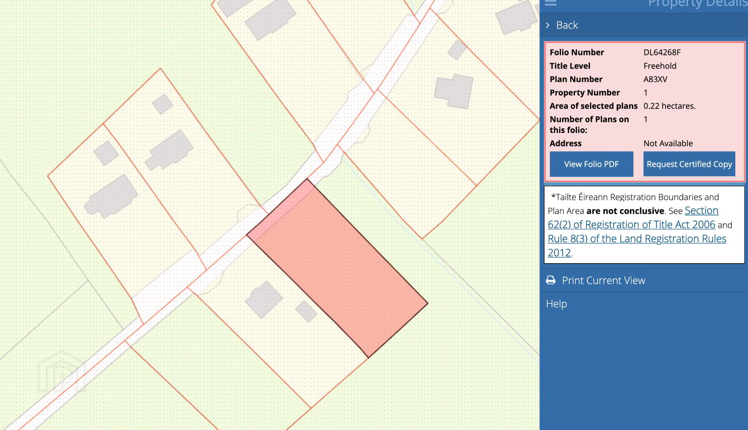Viewport: 748px width, 430px height.
Task: Click the Not Available address value
Action: point(668,143)
